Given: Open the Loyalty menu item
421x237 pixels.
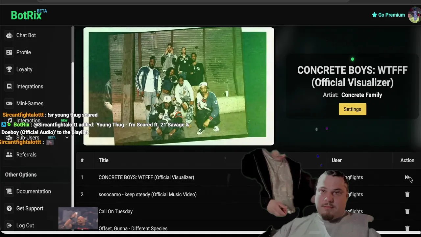Looking at the screenshot, I should pyautogui.click(x=24, y=69).
